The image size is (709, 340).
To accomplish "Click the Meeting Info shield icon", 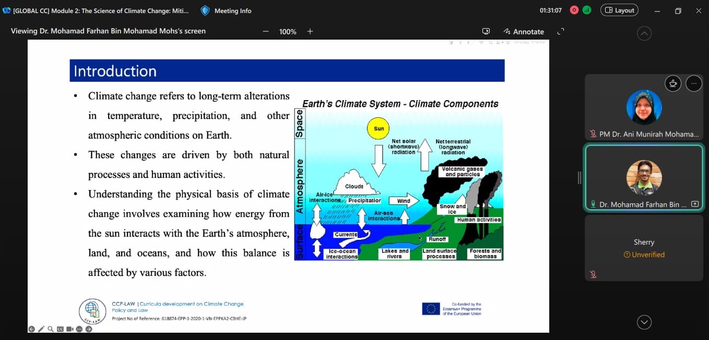I will click(x=205, y=10).
